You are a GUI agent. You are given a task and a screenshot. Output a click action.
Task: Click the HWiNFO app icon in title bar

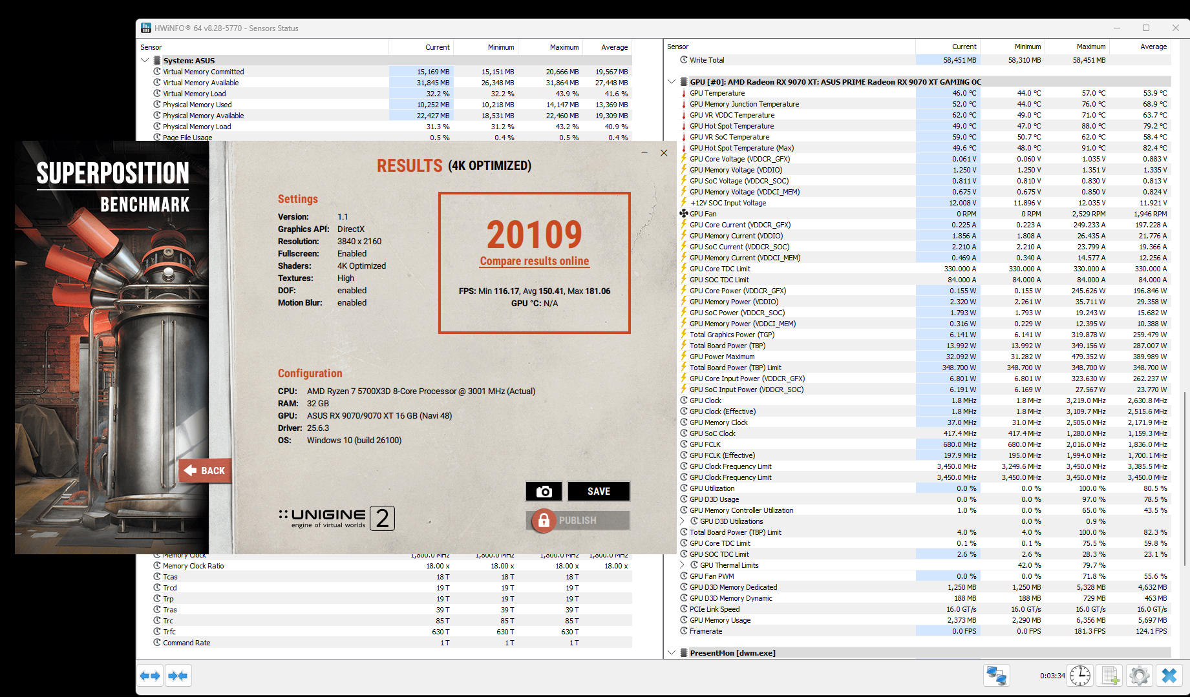tap(146, 28)
